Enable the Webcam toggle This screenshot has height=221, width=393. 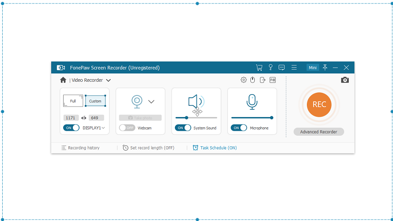[127, 128]
